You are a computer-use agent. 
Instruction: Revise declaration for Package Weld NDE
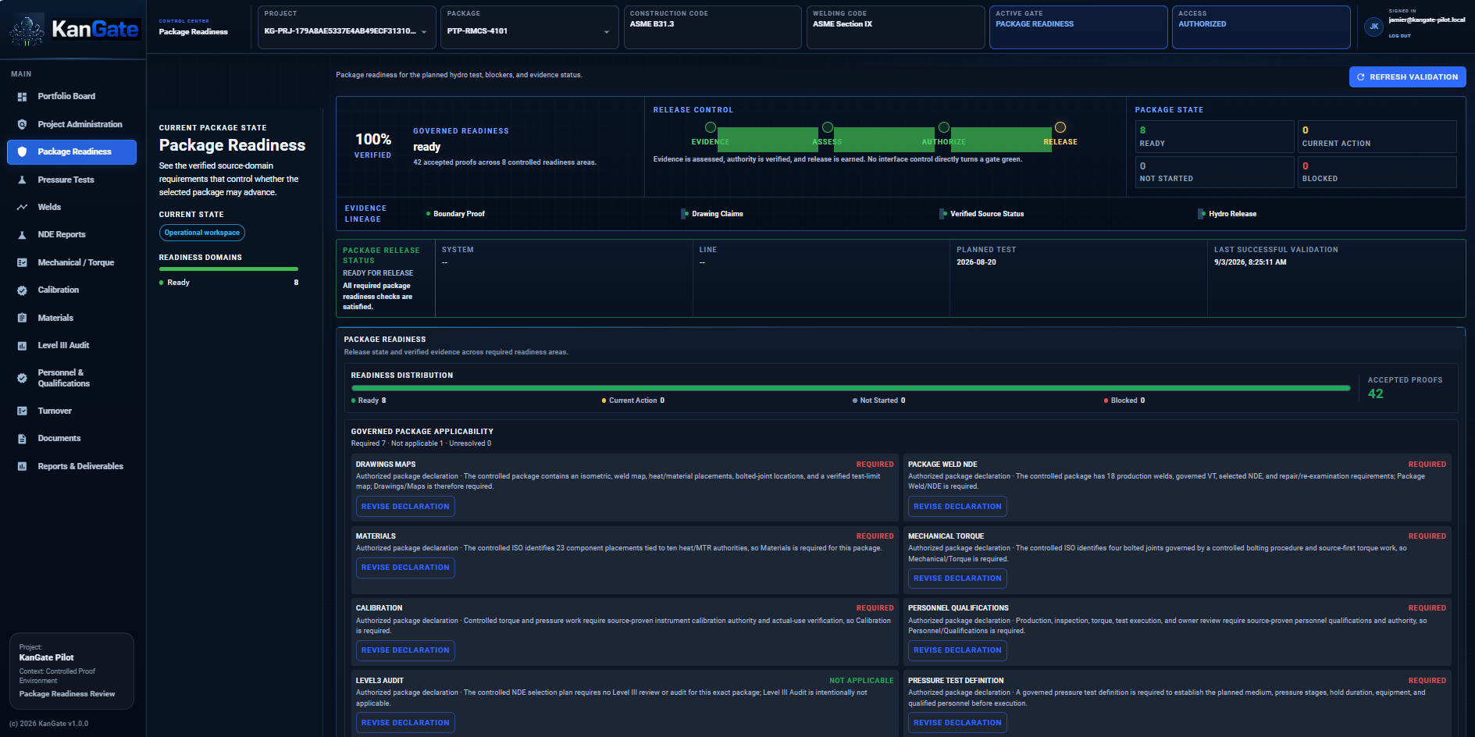coord(957,507)
